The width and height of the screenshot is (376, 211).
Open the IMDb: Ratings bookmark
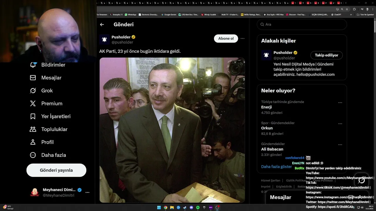point(251,14)
